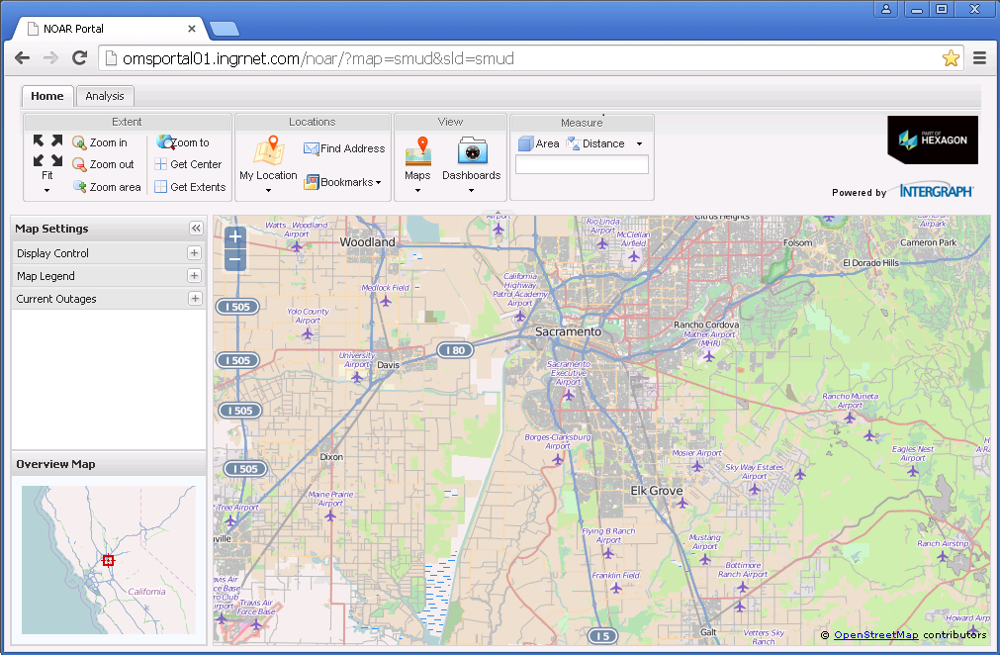Open the Dashboards dropdown

tap(471, 158)
